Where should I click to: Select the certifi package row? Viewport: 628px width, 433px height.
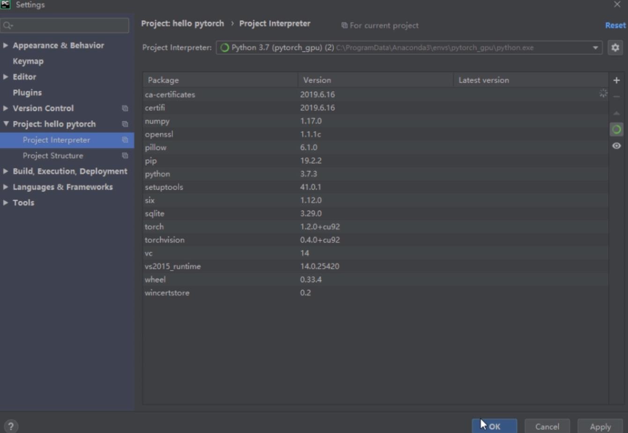coord(376,108)
